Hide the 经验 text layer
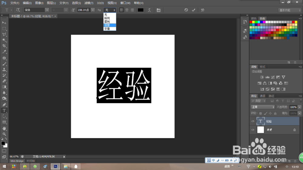303x170 pixels. 253,121
